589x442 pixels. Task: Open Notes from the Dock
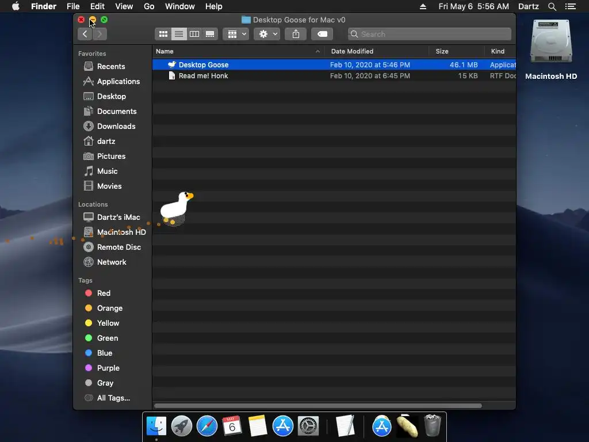point(258,426)
